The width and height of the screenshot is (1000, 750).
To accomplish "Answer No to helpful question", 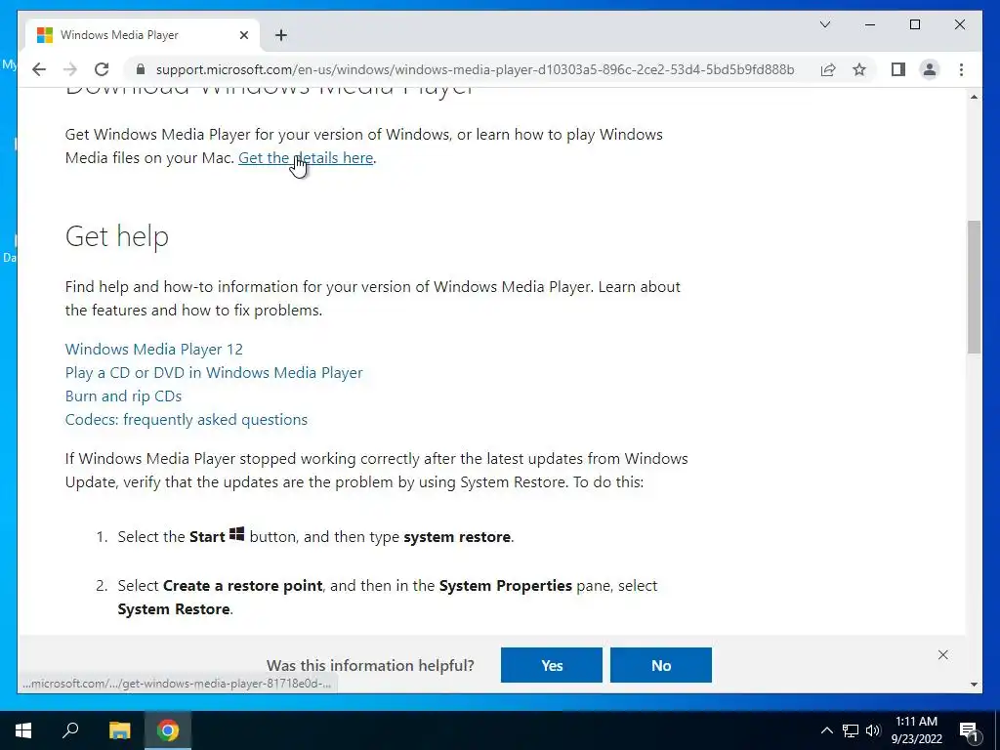I will coord(661,665).
